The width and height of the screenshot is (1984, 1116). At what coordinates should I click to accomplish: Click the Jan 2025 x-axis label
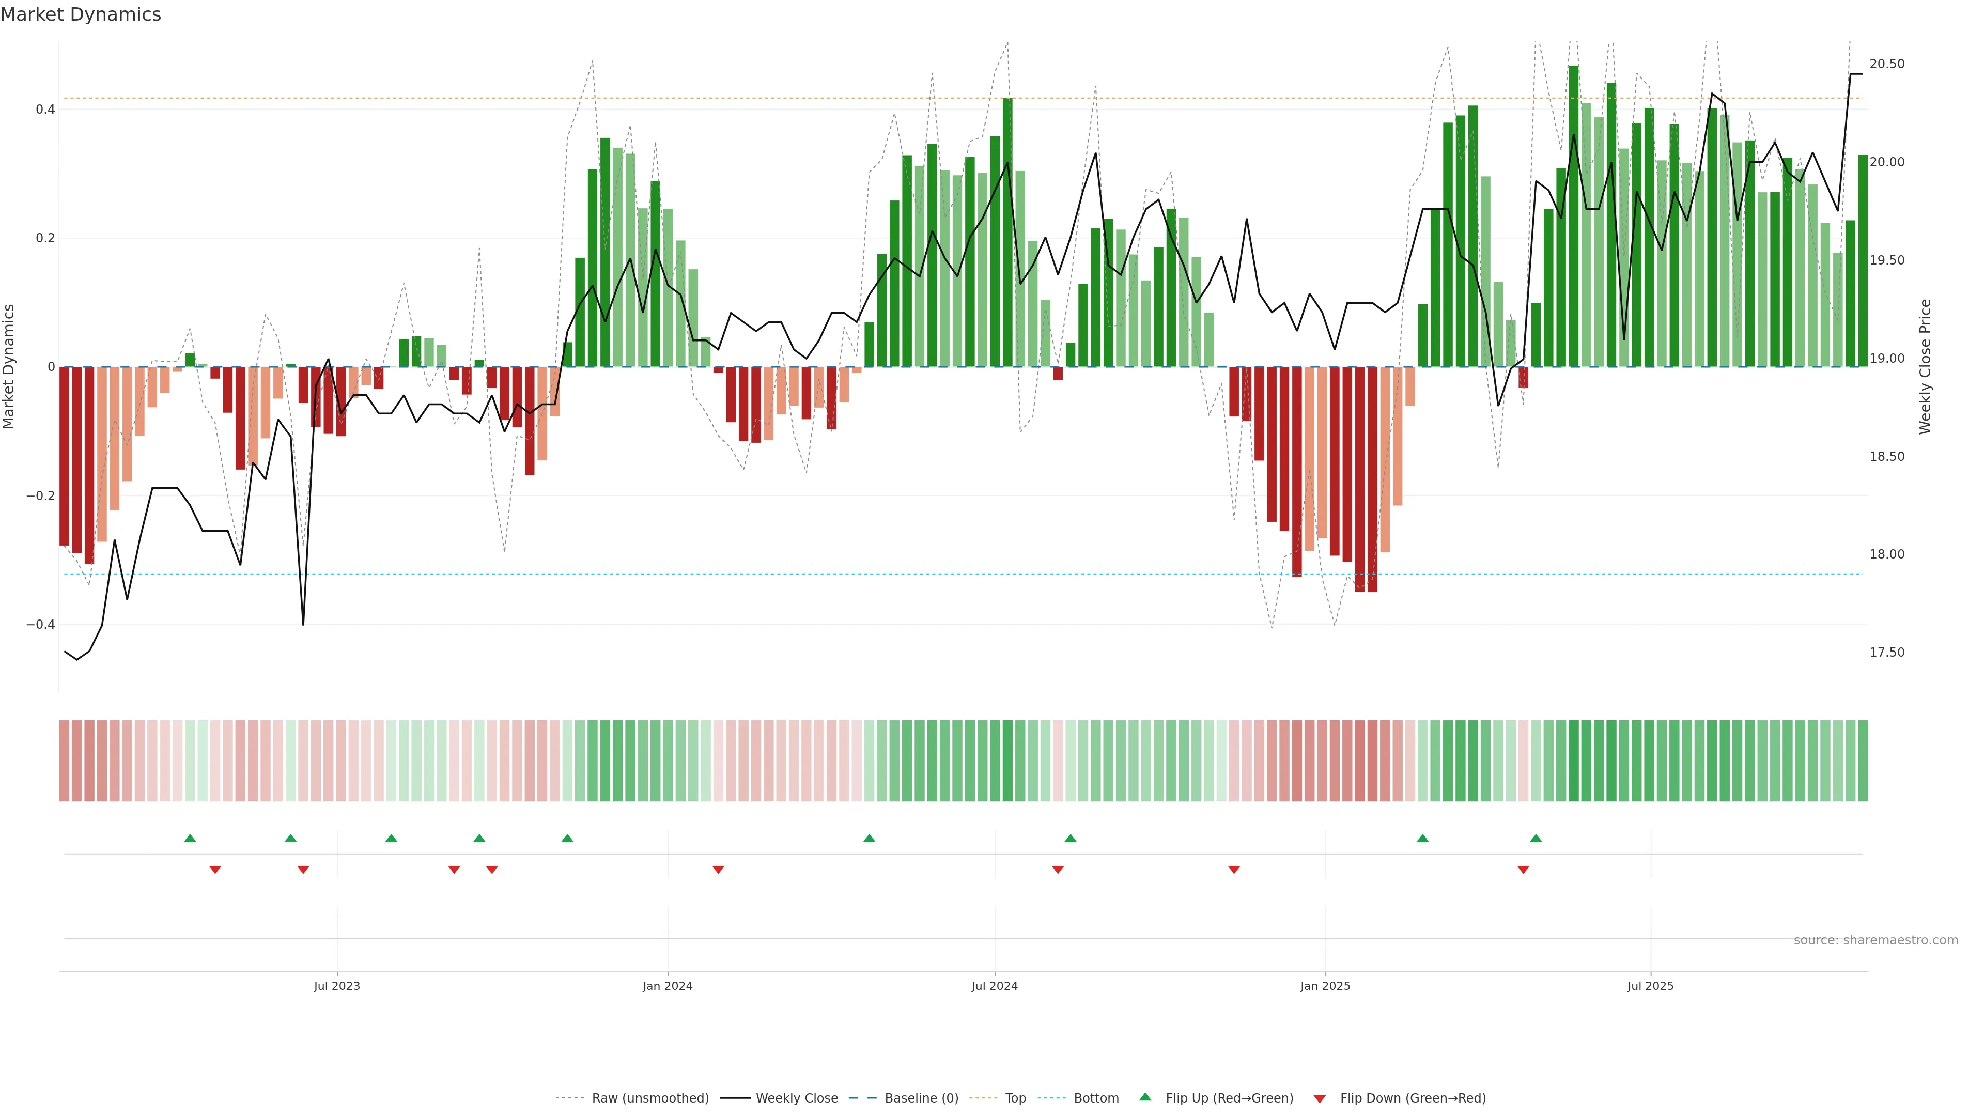(1325, 986)
